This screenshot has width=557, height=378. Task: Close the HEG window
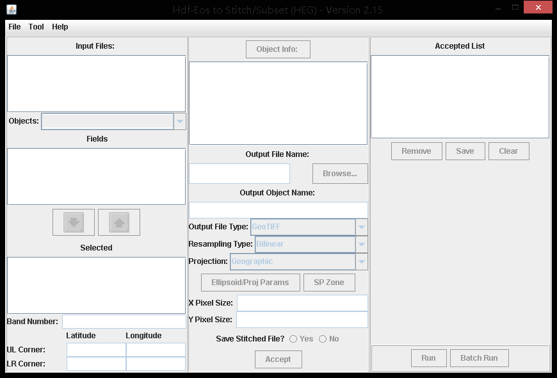pos(538,7)
